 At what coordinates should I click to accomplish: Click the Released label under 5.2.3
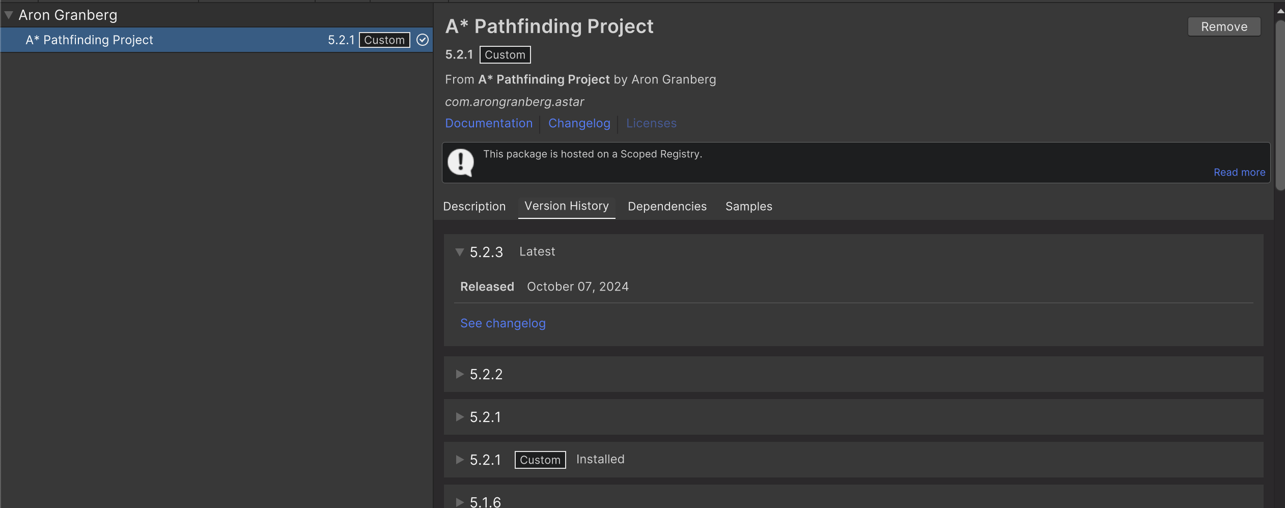tap(487, 287)
